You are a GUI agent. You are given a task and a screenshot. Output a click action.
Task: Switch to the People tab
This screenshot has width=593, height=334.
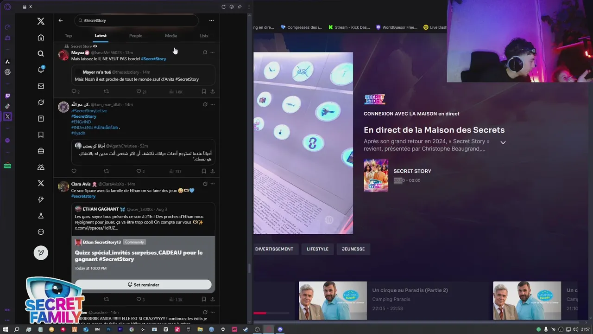136,36
